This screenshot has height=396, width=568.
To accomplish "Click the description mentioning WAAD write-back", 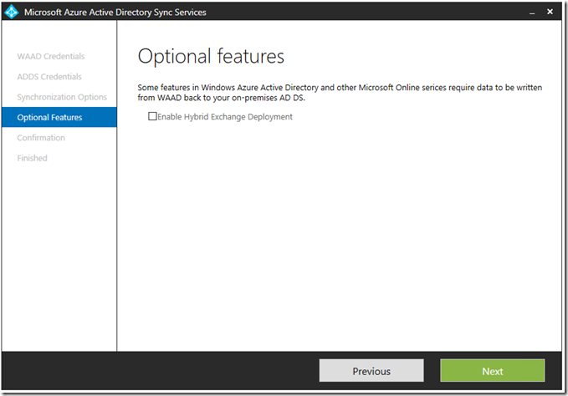I will (x=340, y=93).
